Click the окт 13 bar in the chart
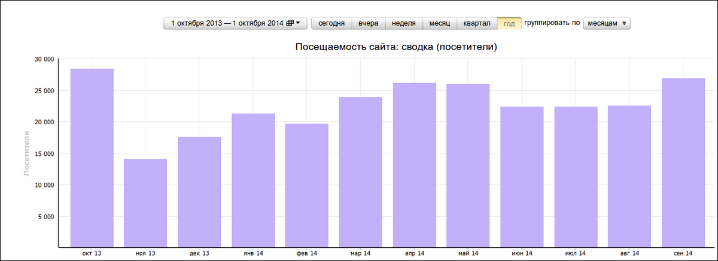This screenshot has width=718, height=261. coord(92,158)
